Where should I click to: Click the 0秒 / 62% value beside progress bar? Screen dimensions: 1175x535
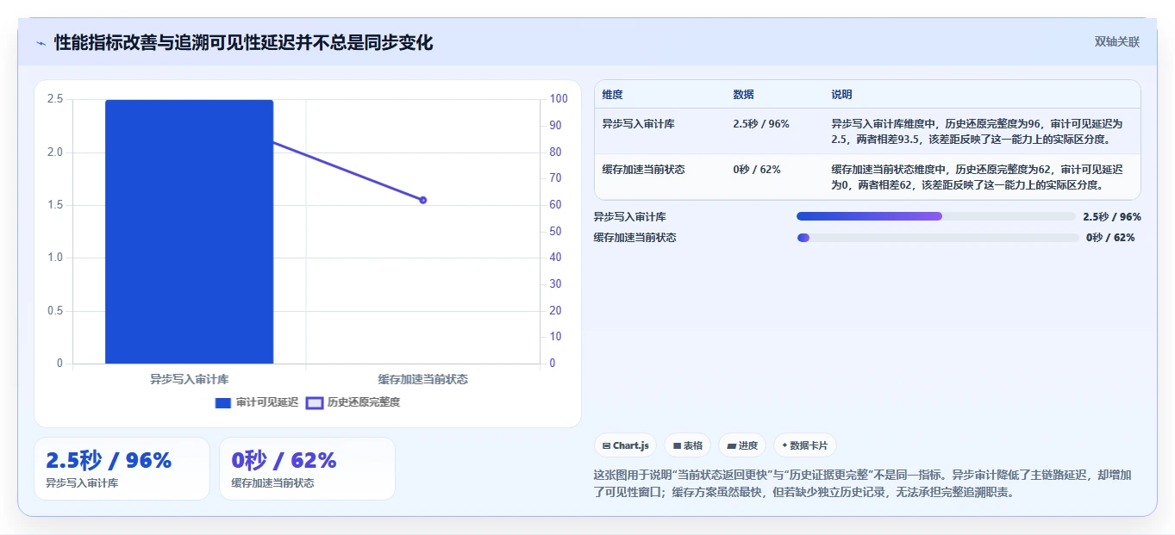[1110, 238]
